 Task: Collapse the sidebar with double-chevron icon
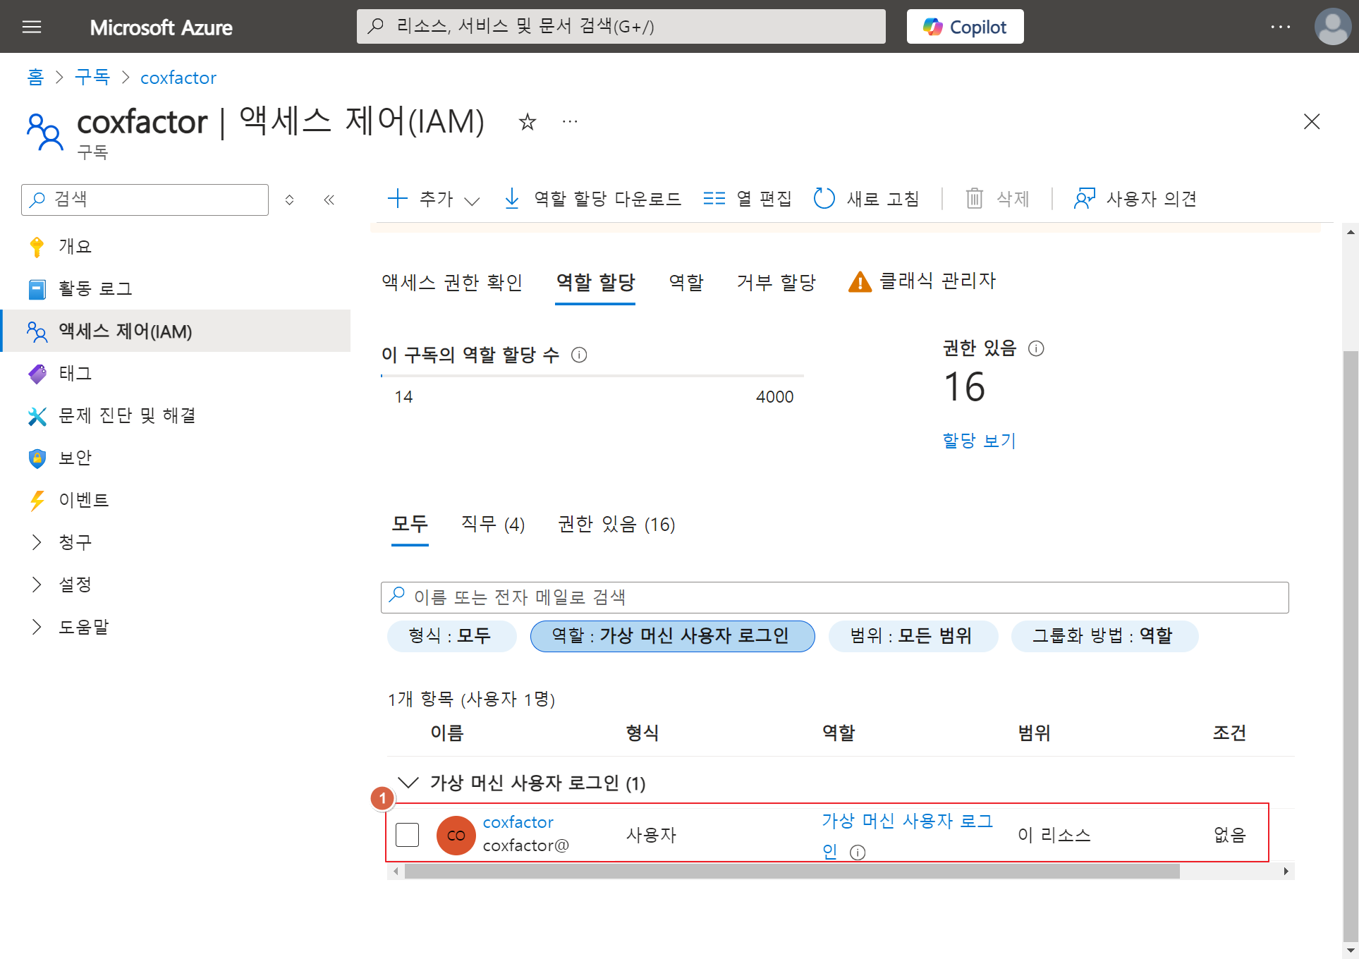(x=329, y=200)
